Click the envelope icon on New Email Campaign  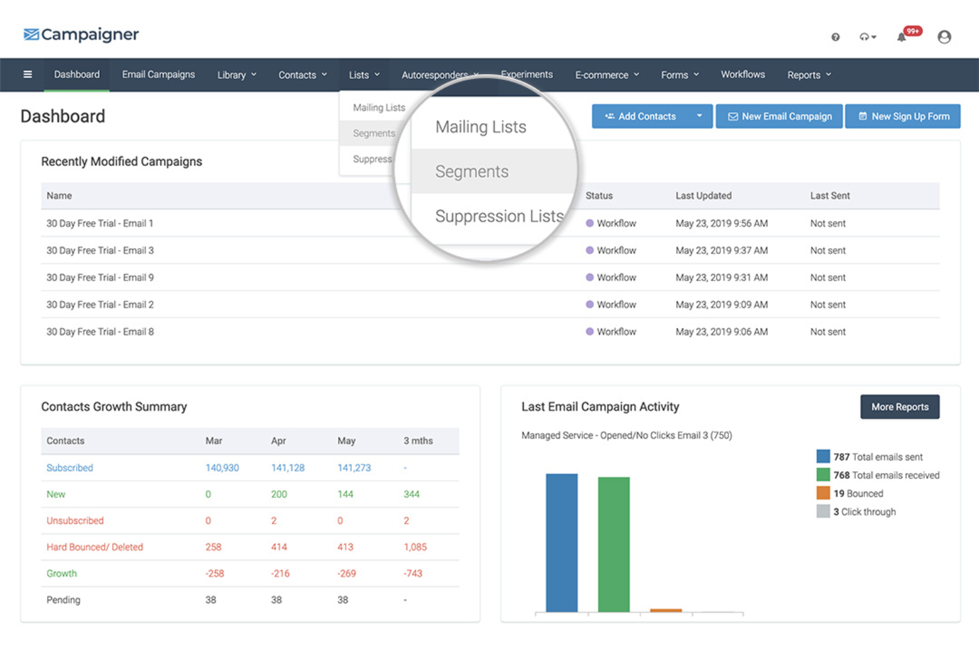pyautogui.click(x=733, y=116)
